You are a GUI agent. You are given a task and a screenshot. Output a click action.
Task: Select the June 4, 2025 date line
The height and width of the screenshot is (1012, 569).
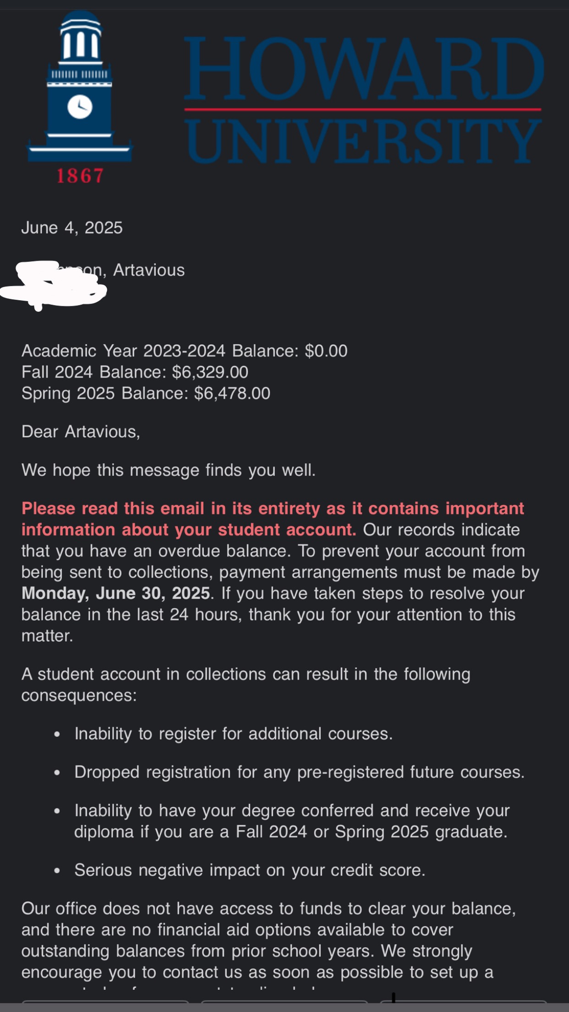coord(72,228)
